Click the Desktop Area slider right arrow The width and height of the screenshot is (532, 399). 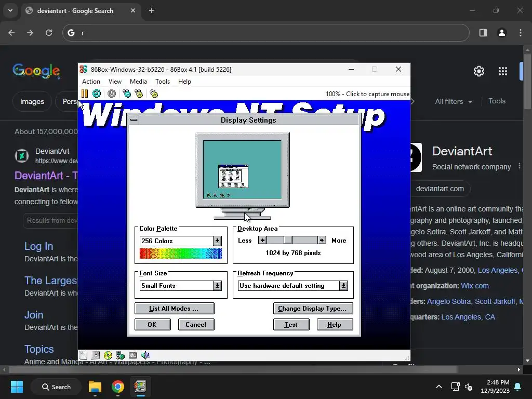coord(322,240)
